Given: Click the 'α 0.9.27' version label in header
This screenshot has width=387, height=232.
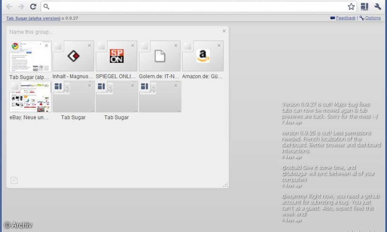Looking at the screenshot, I should pos(70,18).
